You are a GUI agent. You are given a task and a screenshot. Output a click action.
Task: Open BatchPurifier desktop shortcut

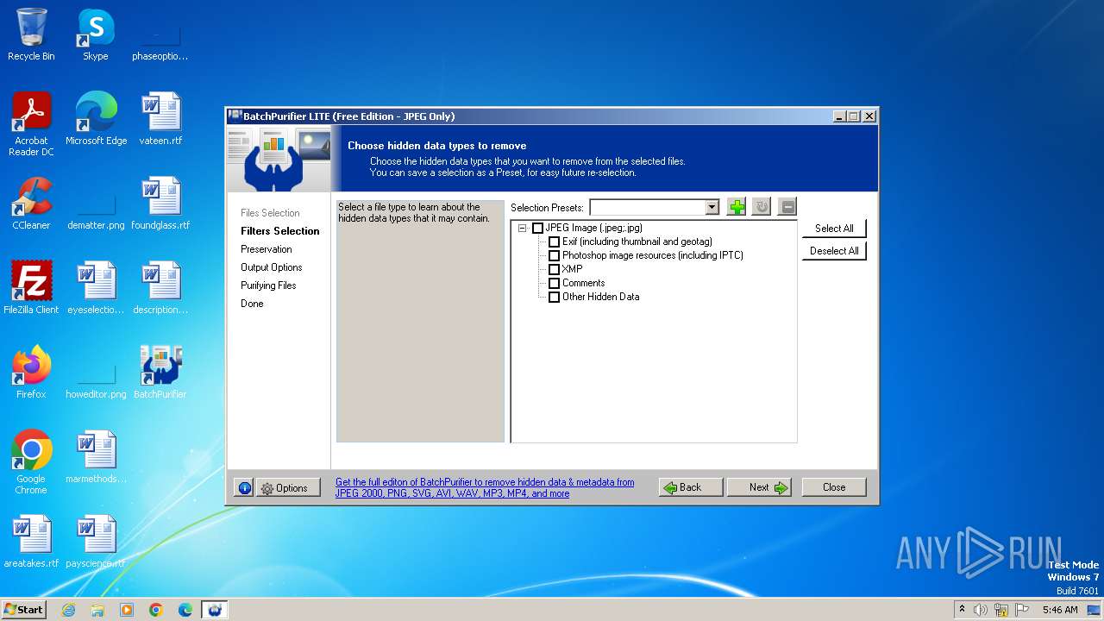[160, 373]
